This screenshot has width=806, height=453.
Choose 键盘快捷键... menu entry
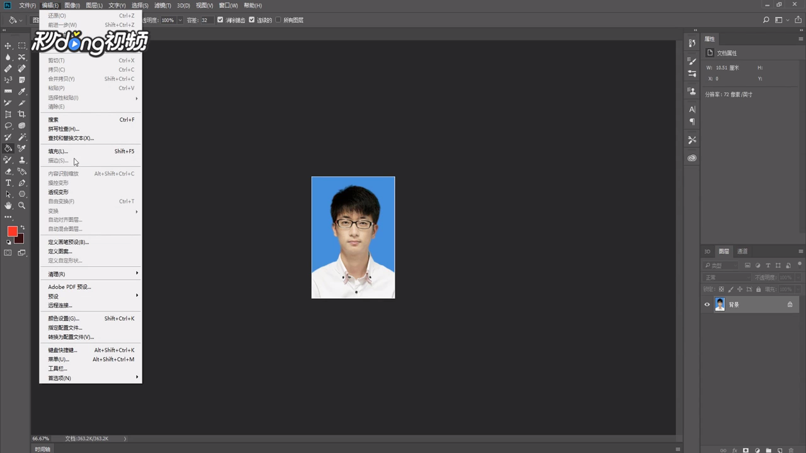[x=92, y=350]
